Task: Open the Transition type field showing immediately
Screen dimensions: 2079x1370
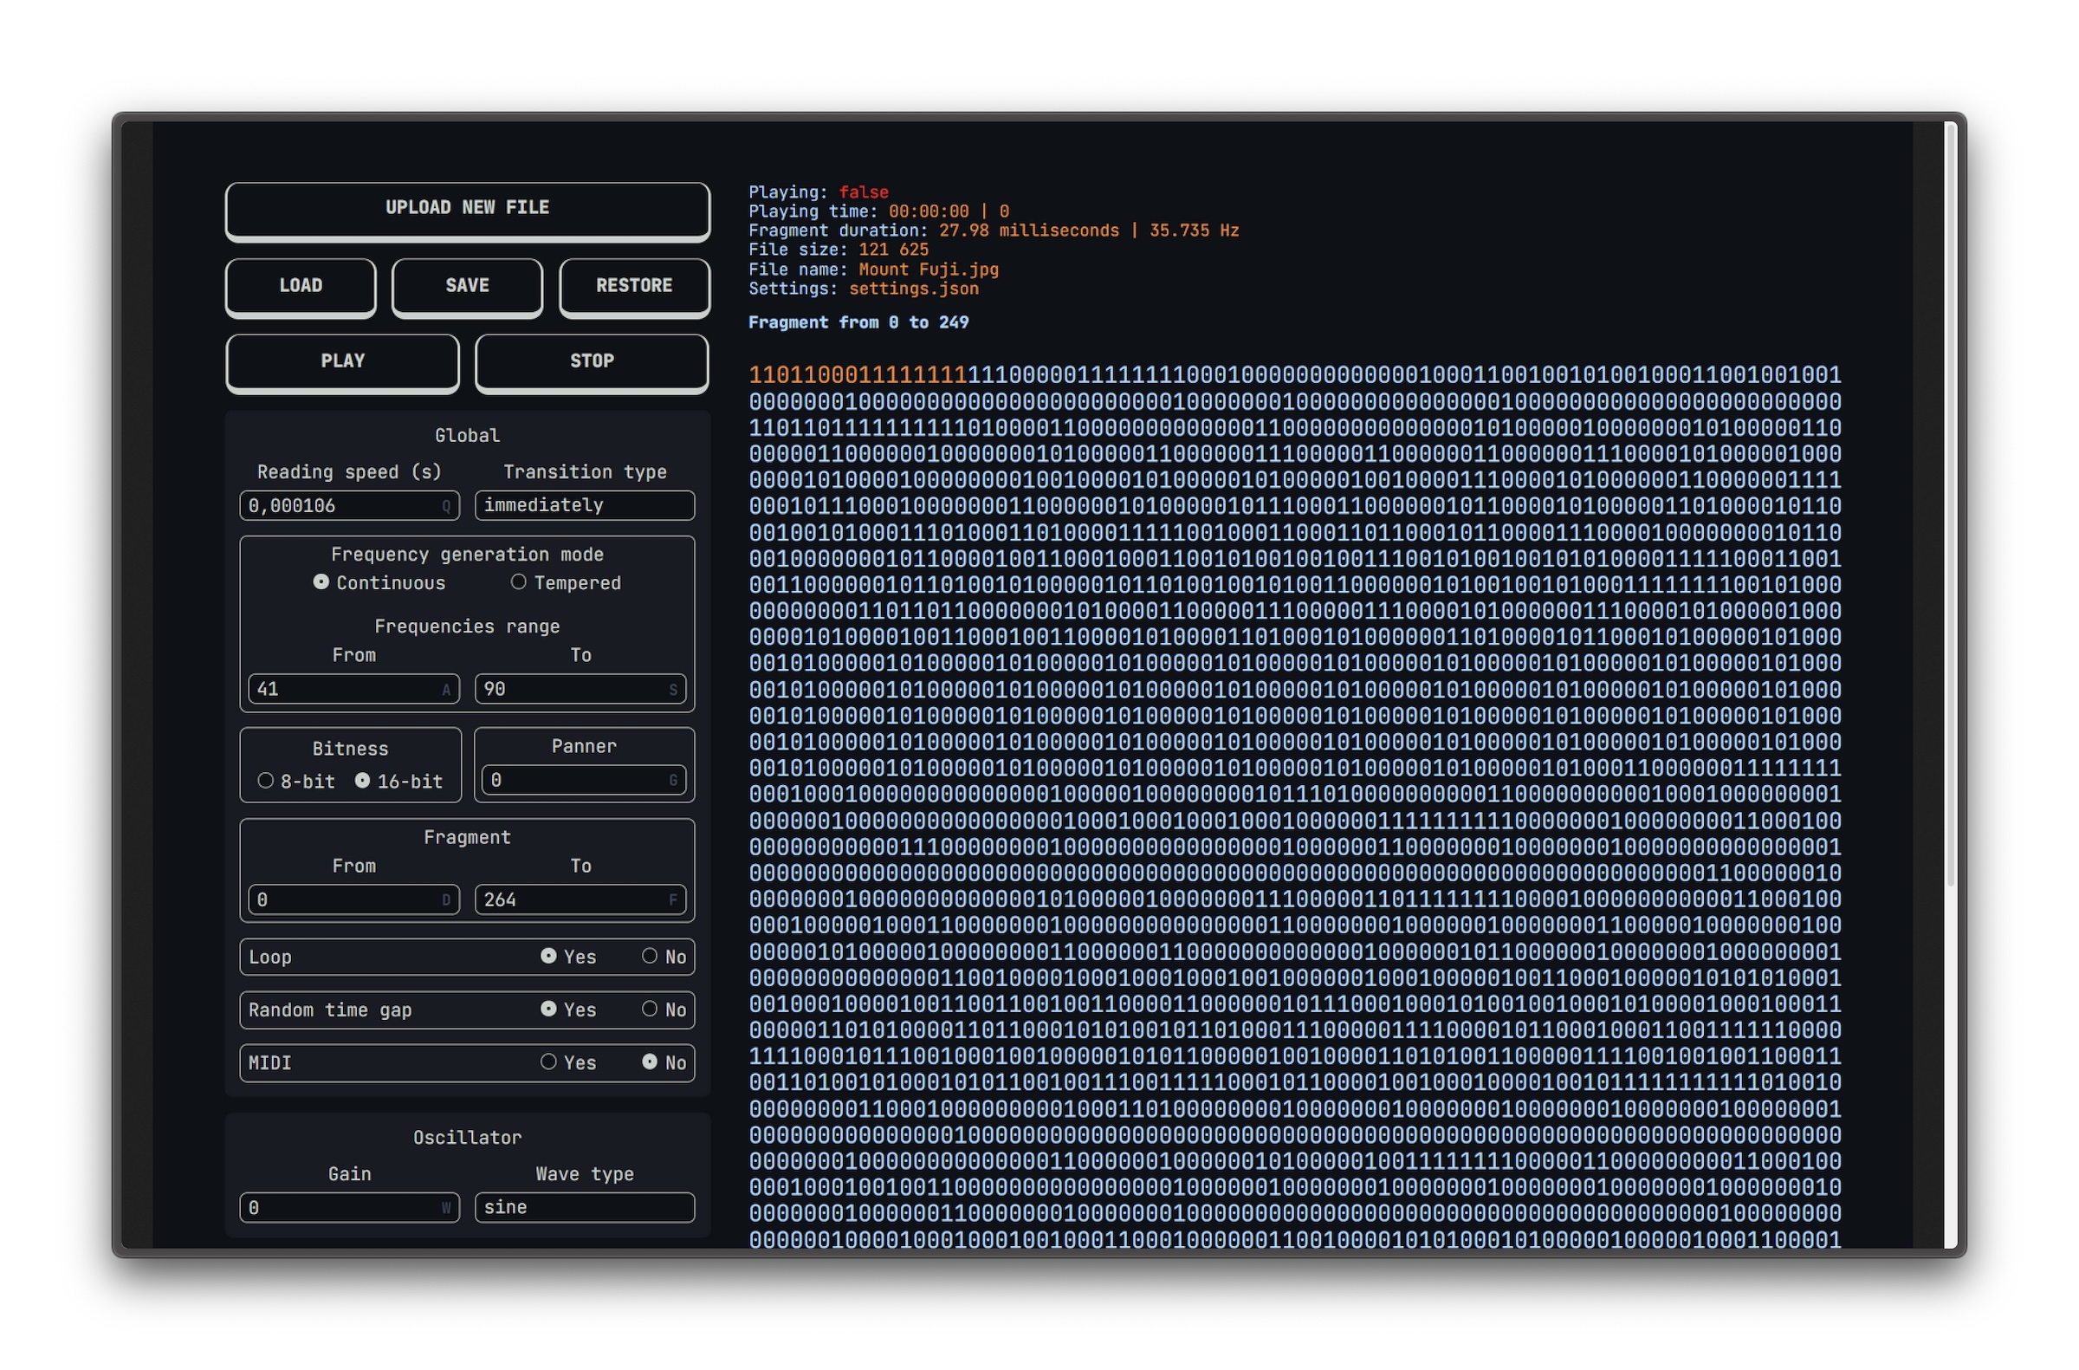Action: (x=584, y=505)
